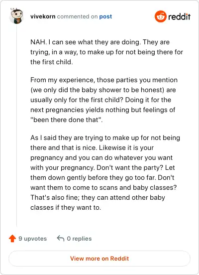Viewport: 199px width, 275px height.
Task: Click the paragraph beginning "As I said"
Action: [x=105, y=172]
